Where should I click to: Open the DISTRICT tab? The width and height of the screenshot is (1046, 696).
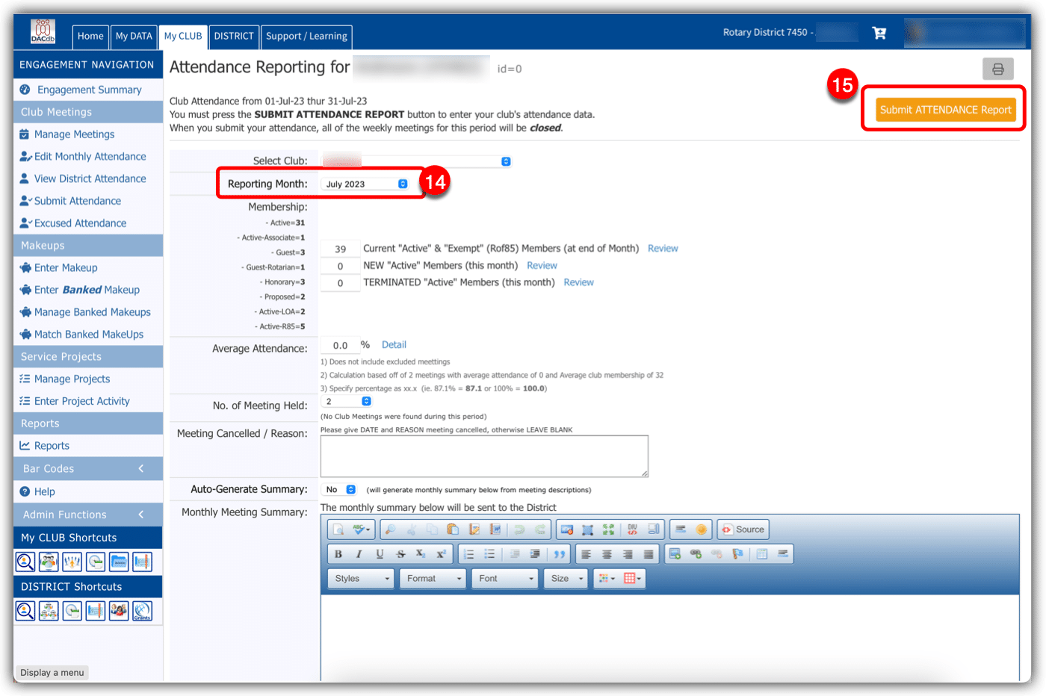[234, 36]
